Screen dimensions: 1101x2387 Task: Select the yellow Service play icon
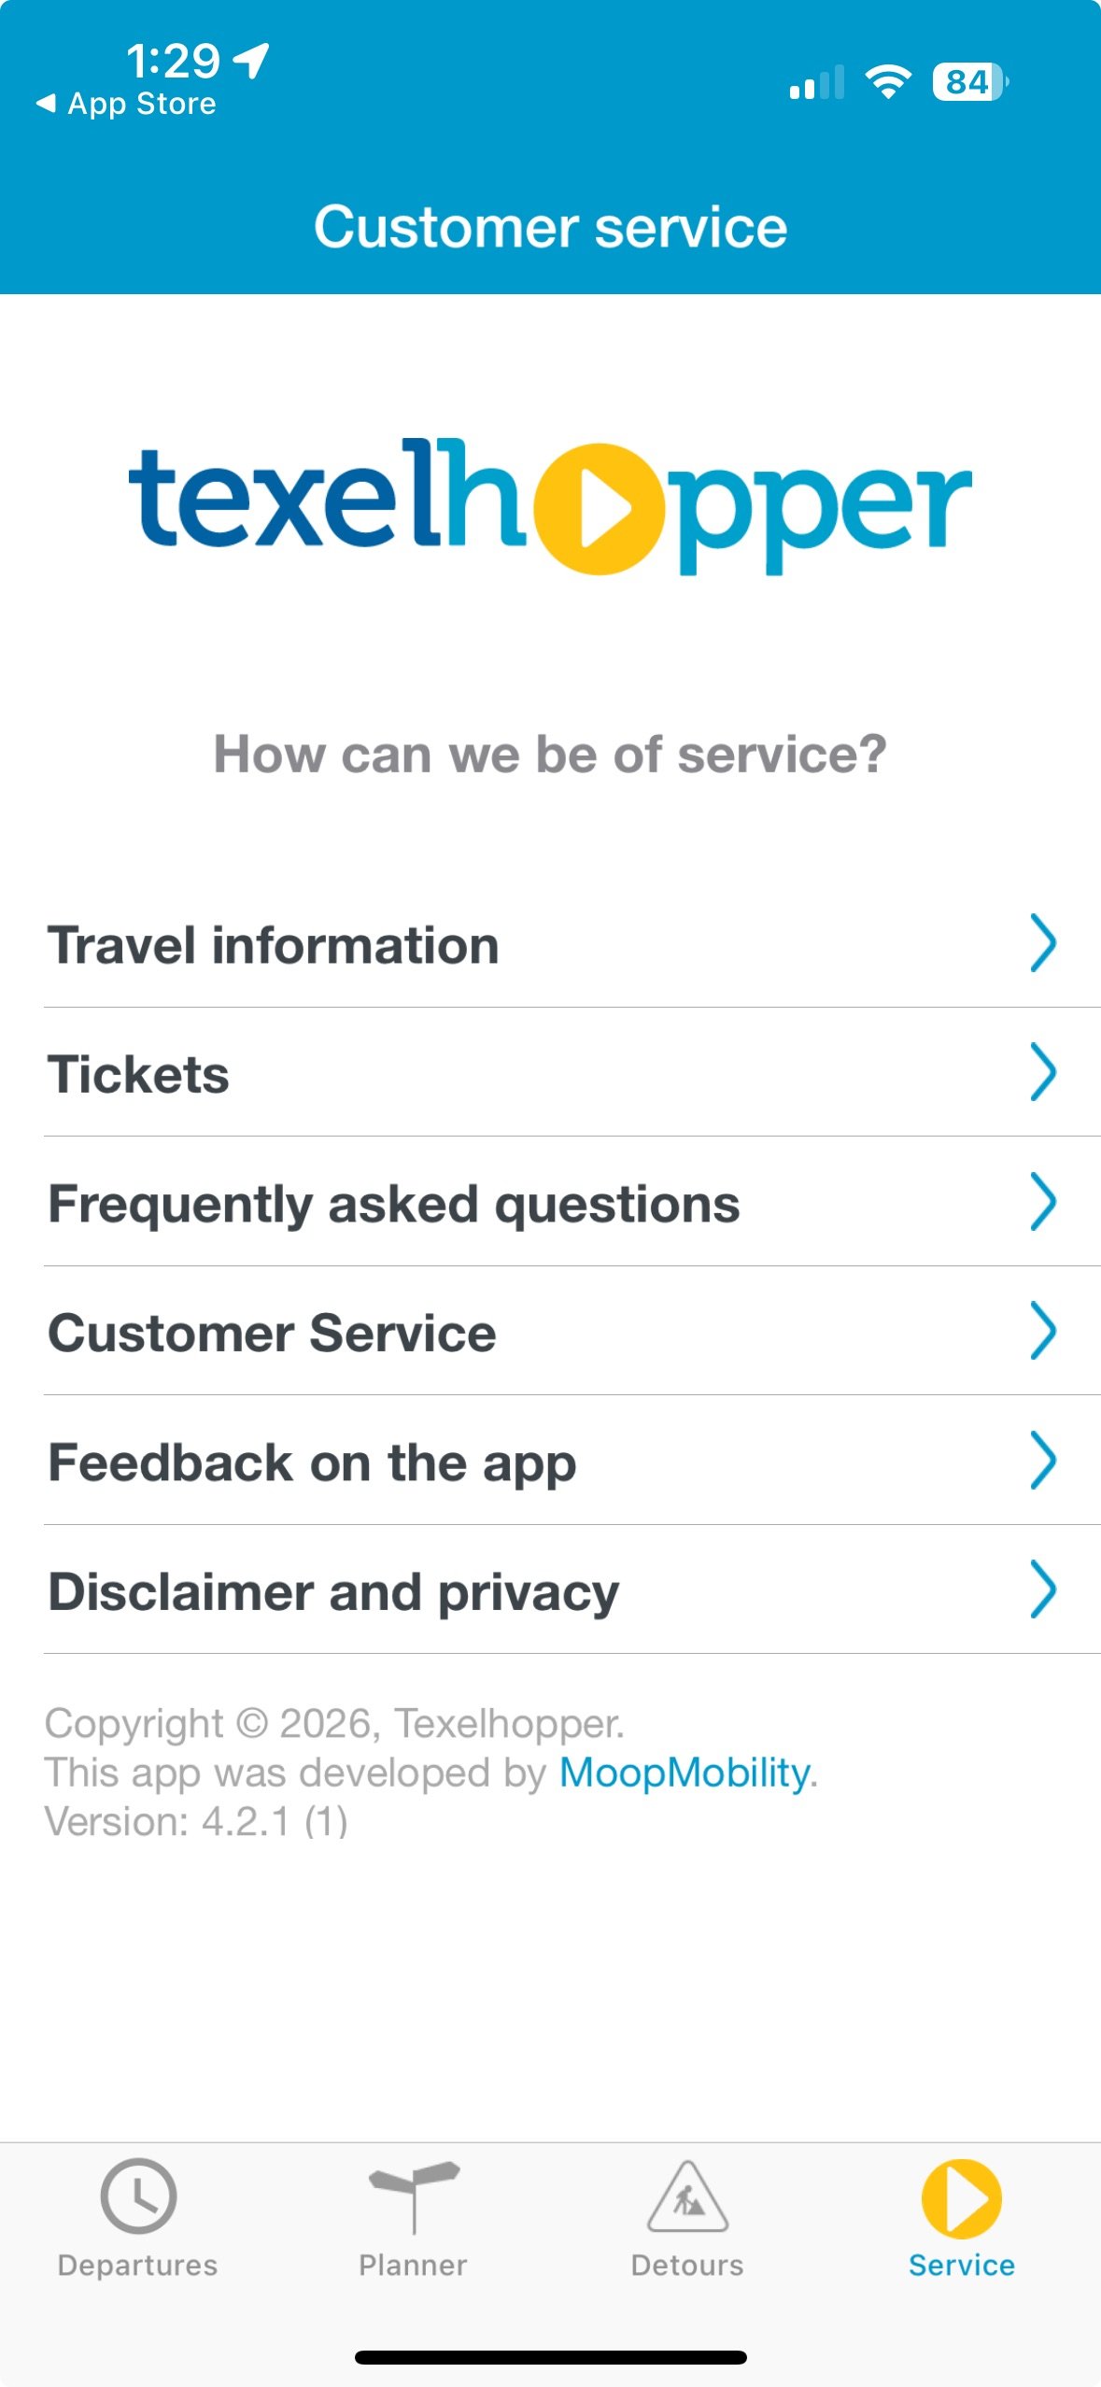click(x=961, y=2198)
